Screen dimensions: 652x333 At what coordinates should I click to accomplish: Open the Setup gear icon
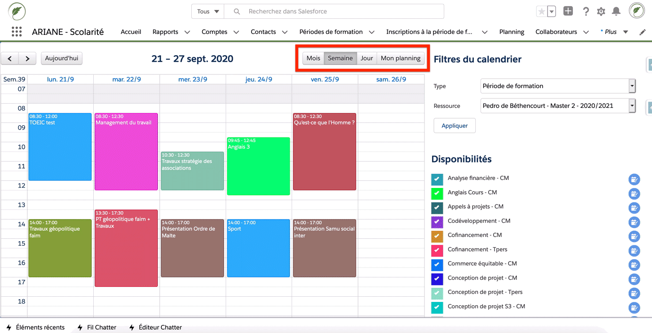point(602,11)
